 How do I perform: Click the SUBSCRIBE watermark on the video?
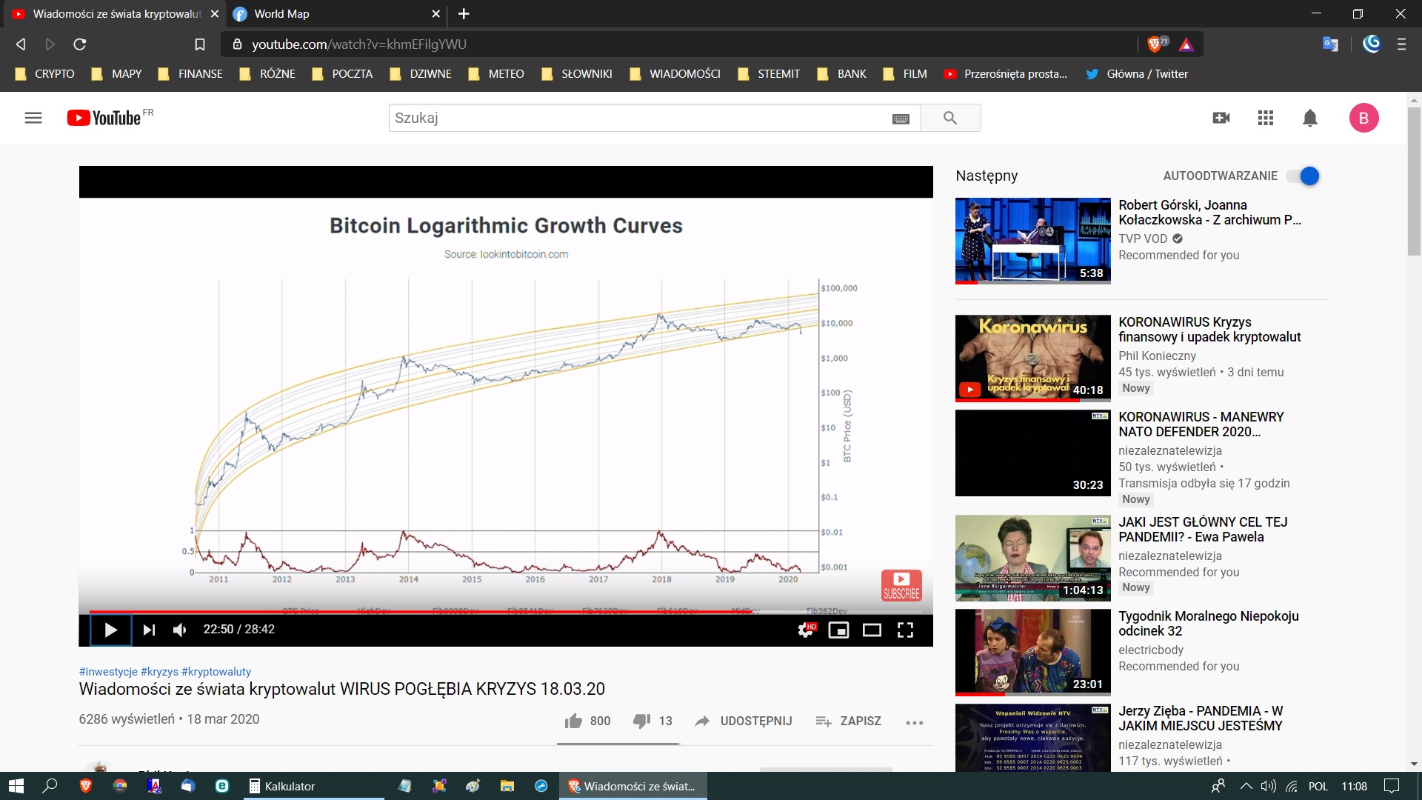coord(901,585)
